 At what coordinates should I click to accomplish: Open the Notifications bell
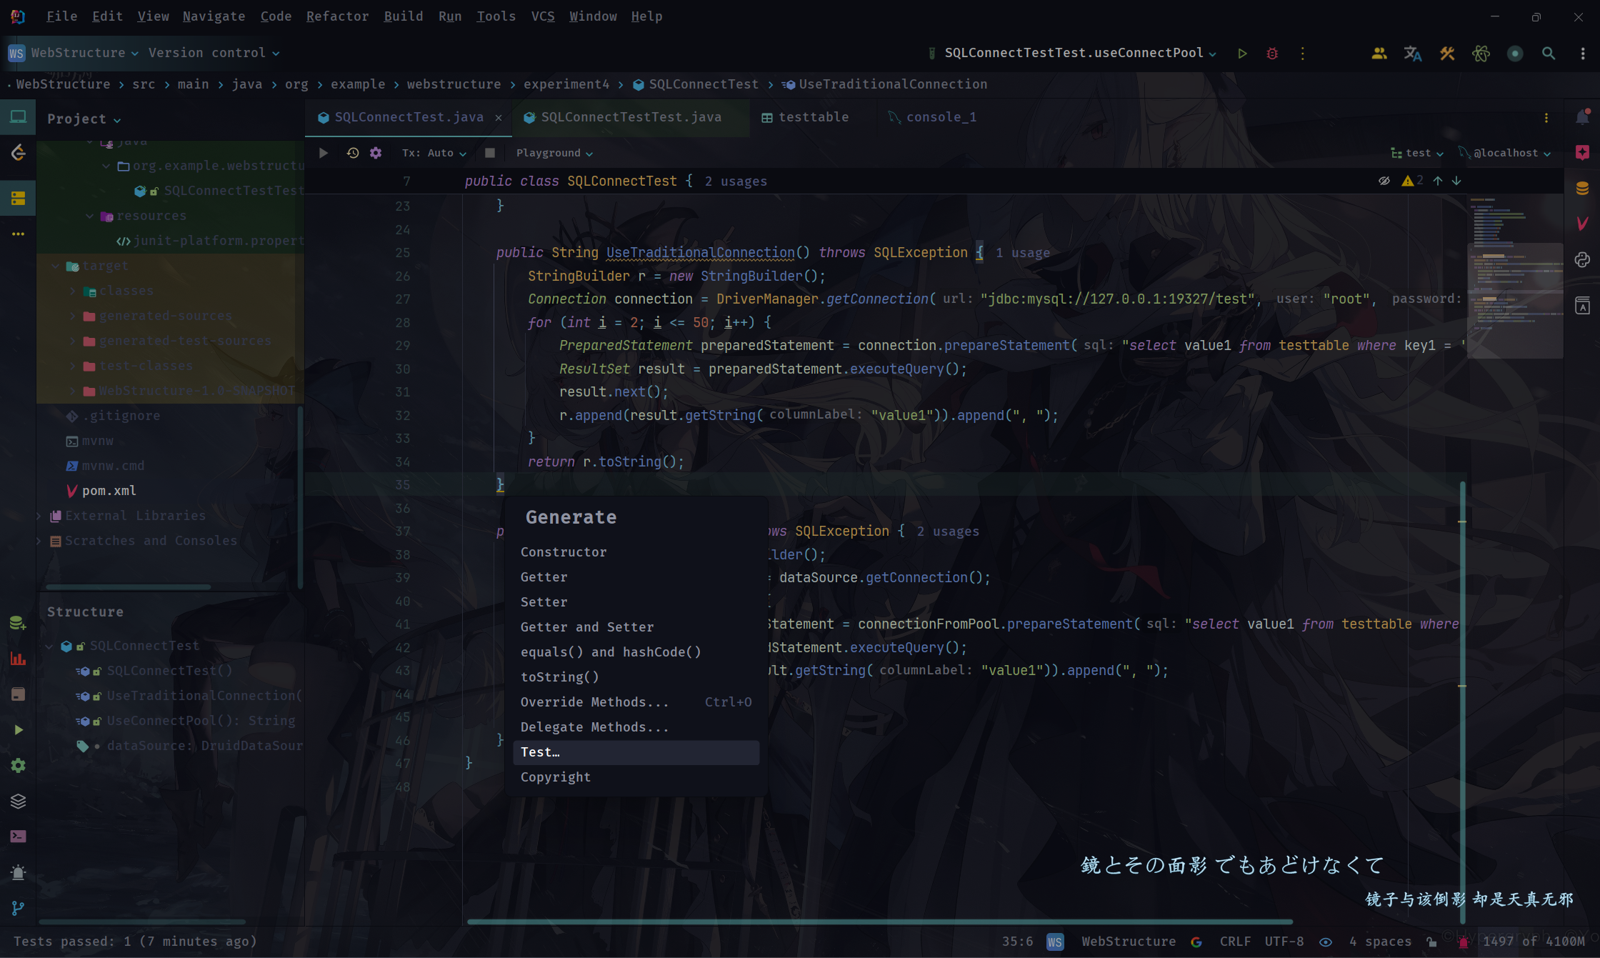coord(1583,117)
